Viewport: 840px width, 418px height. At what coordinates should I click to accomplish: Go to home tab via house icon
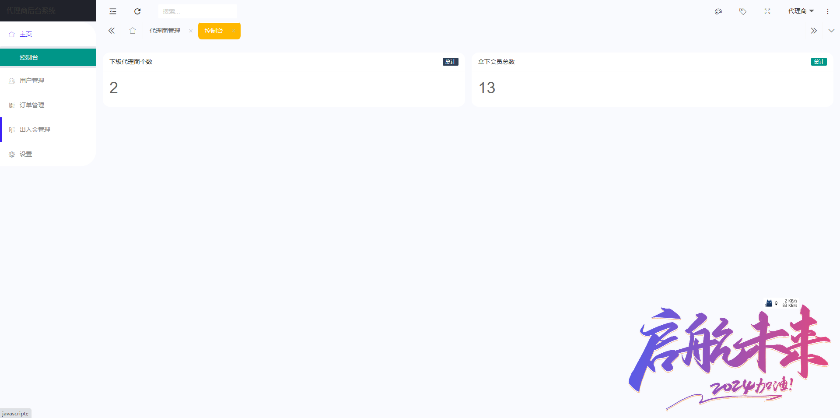[133, 31]
